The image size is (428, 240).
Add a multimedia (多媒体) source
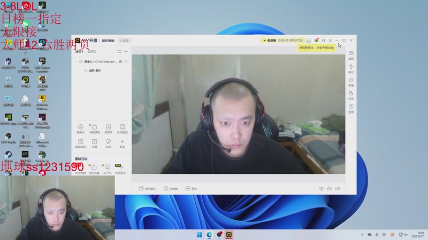pos(109,129)
